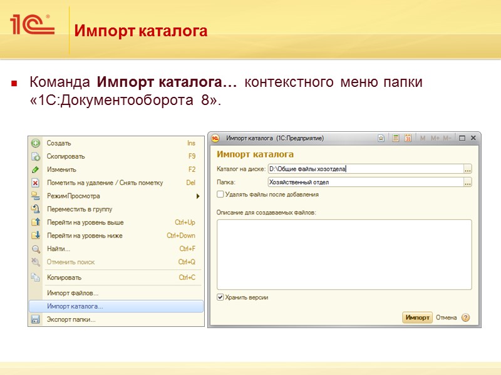This screenshot has width=501, height=375.
Task: Click the Ctrl+Down shortcut text
Action: tap(181, 236)
